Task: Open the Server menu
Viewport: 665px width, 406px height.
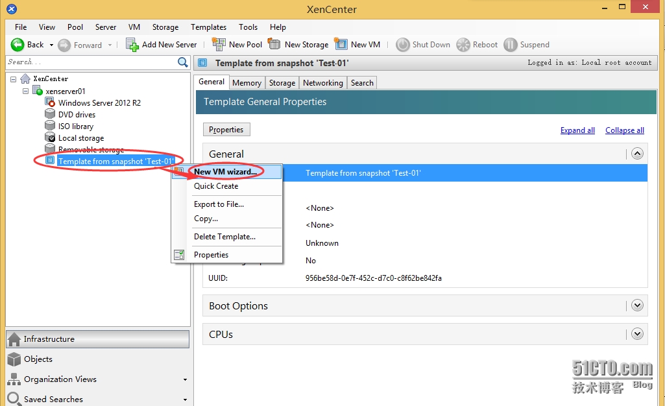Action: pos(106,27)
